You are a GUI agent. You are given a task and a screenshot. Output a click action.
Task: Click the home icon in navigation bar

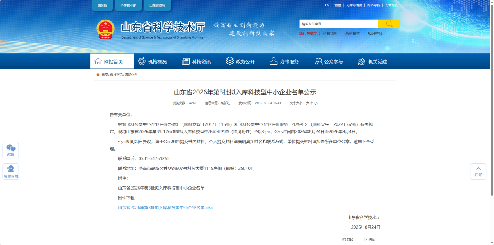point(98,61)
